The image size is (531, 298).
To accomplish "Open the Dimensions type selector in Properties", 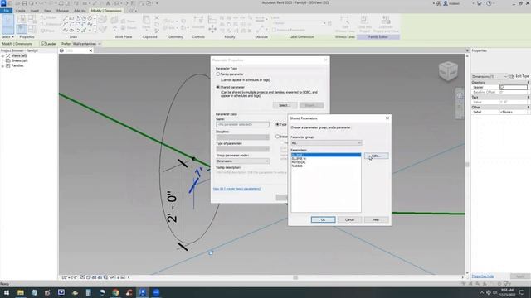I will [490, 76].
